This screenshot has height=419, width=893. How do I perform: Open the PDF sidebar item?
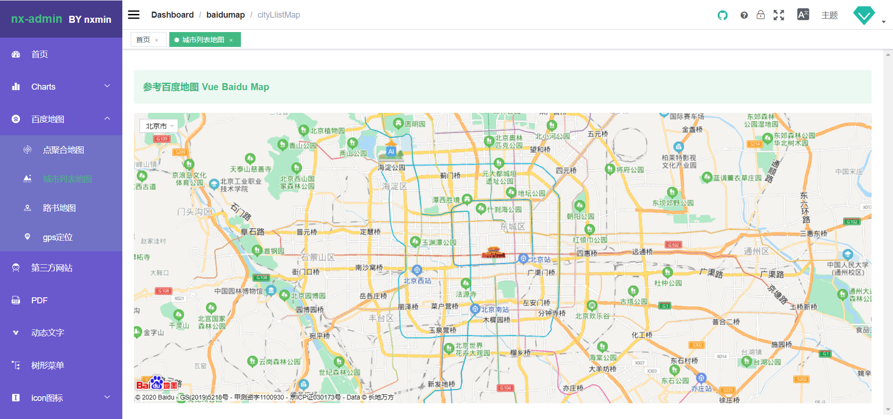[x=61, y=301]
